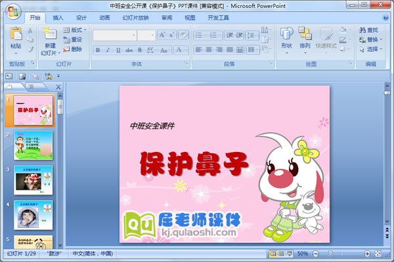Switch to the Slide Show (幻灯片放映) tab
This screenshot has height=262, width=394.
(136, 18)
